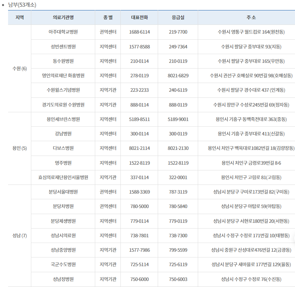This screenshot has height=287, width=295.
Task: Click 권역센터 type in 아주대학교병원 row
Action: (108, 32)
